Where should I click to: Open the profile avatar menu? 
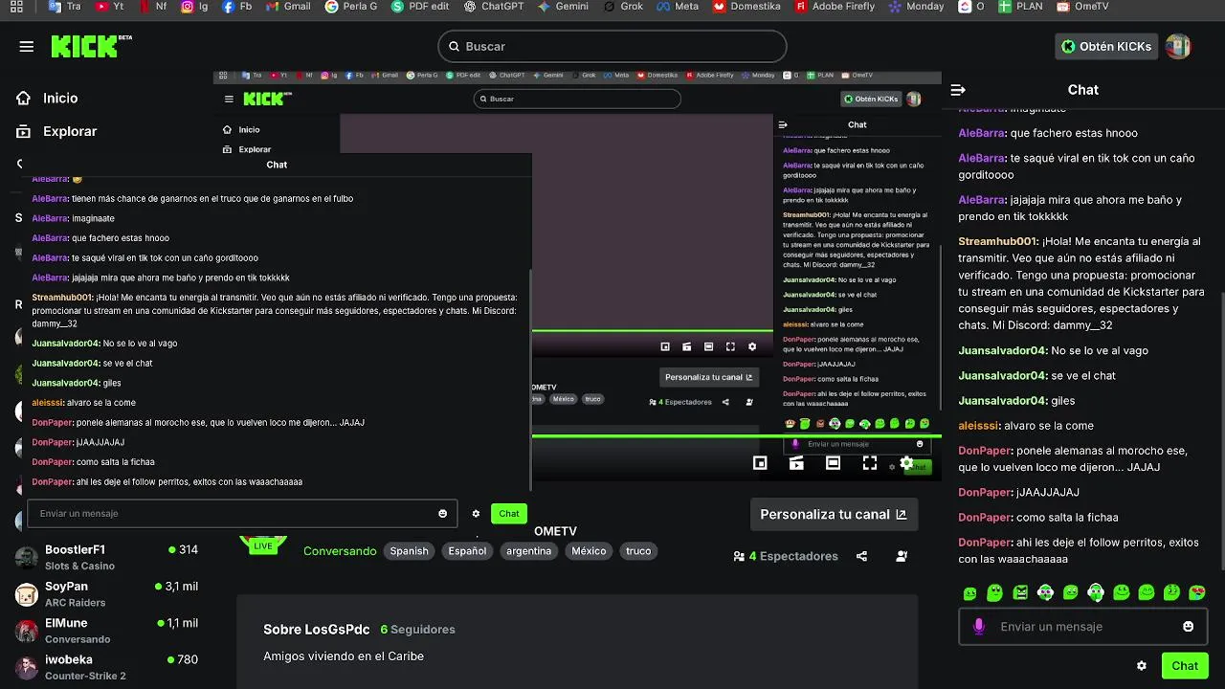tap(1178, 46)
